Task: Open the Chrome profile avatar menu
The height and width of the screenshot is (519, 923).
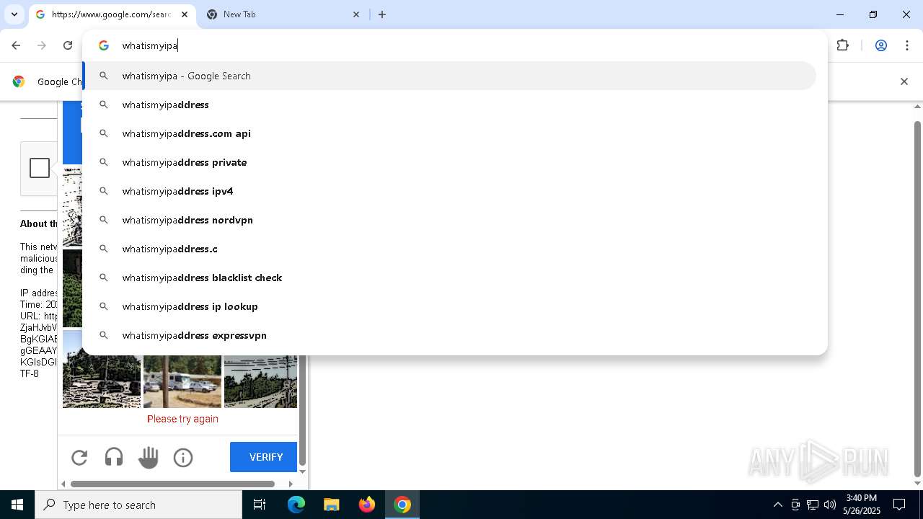Action: (x=880, y=45)
